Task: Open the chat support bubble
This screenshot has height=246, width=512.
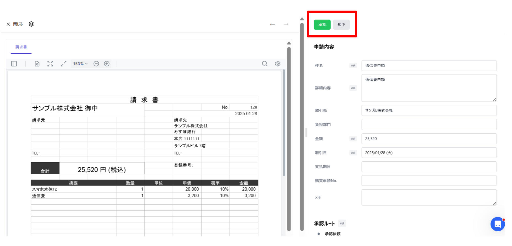Action: 498,224
